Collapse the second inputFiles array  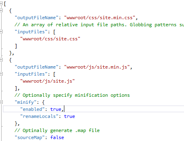pos(1,74)
